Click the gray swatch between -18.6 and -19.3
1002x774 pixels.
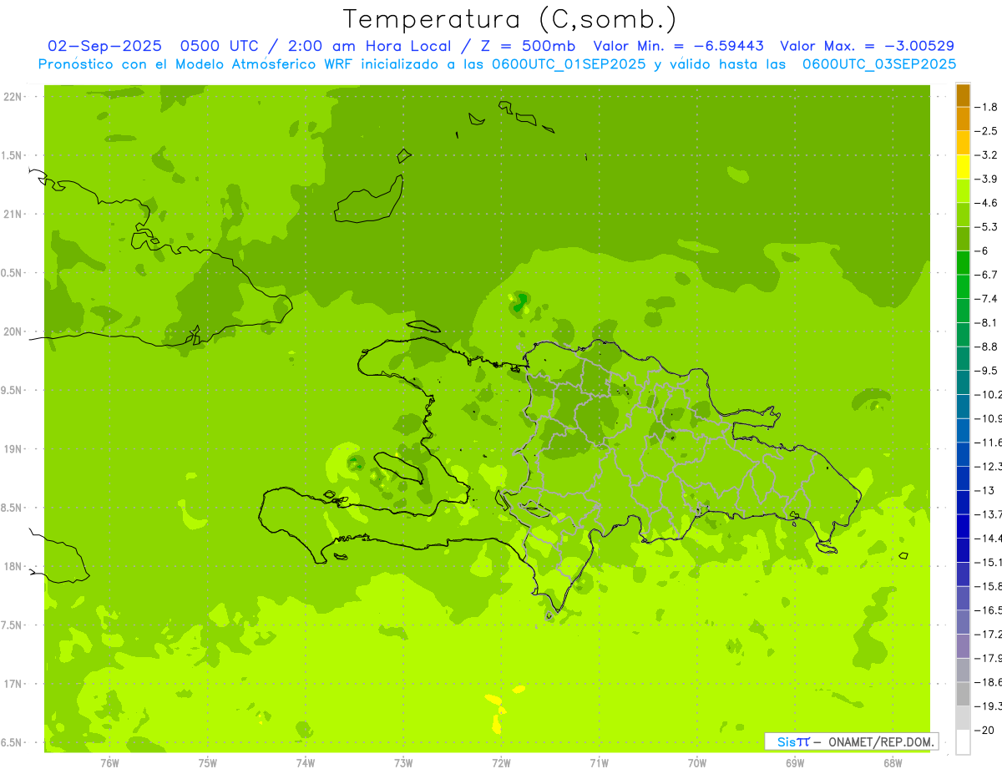click(963, 694)
